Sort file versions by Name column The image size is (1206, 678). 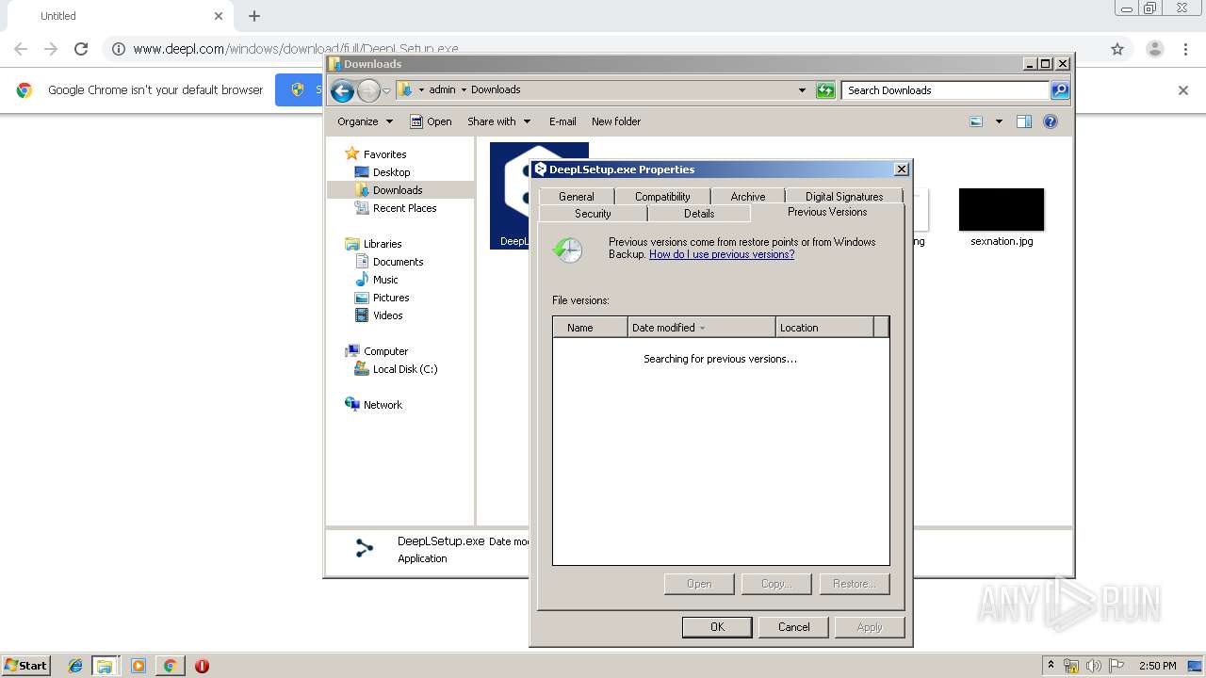(x=591, y=328)
